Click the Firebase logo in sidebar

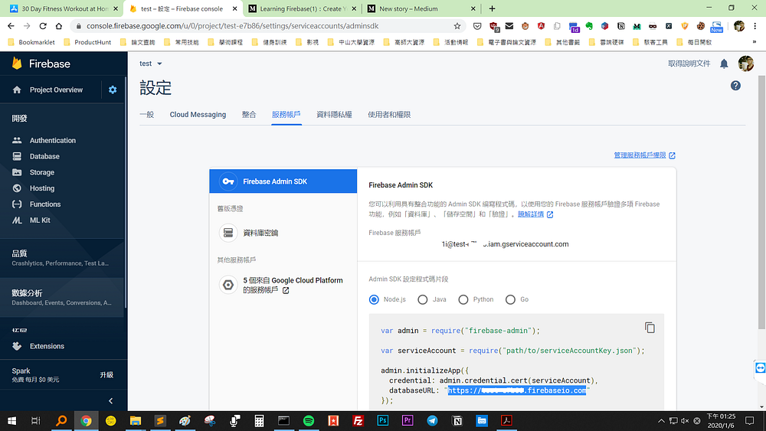[41, 64]
